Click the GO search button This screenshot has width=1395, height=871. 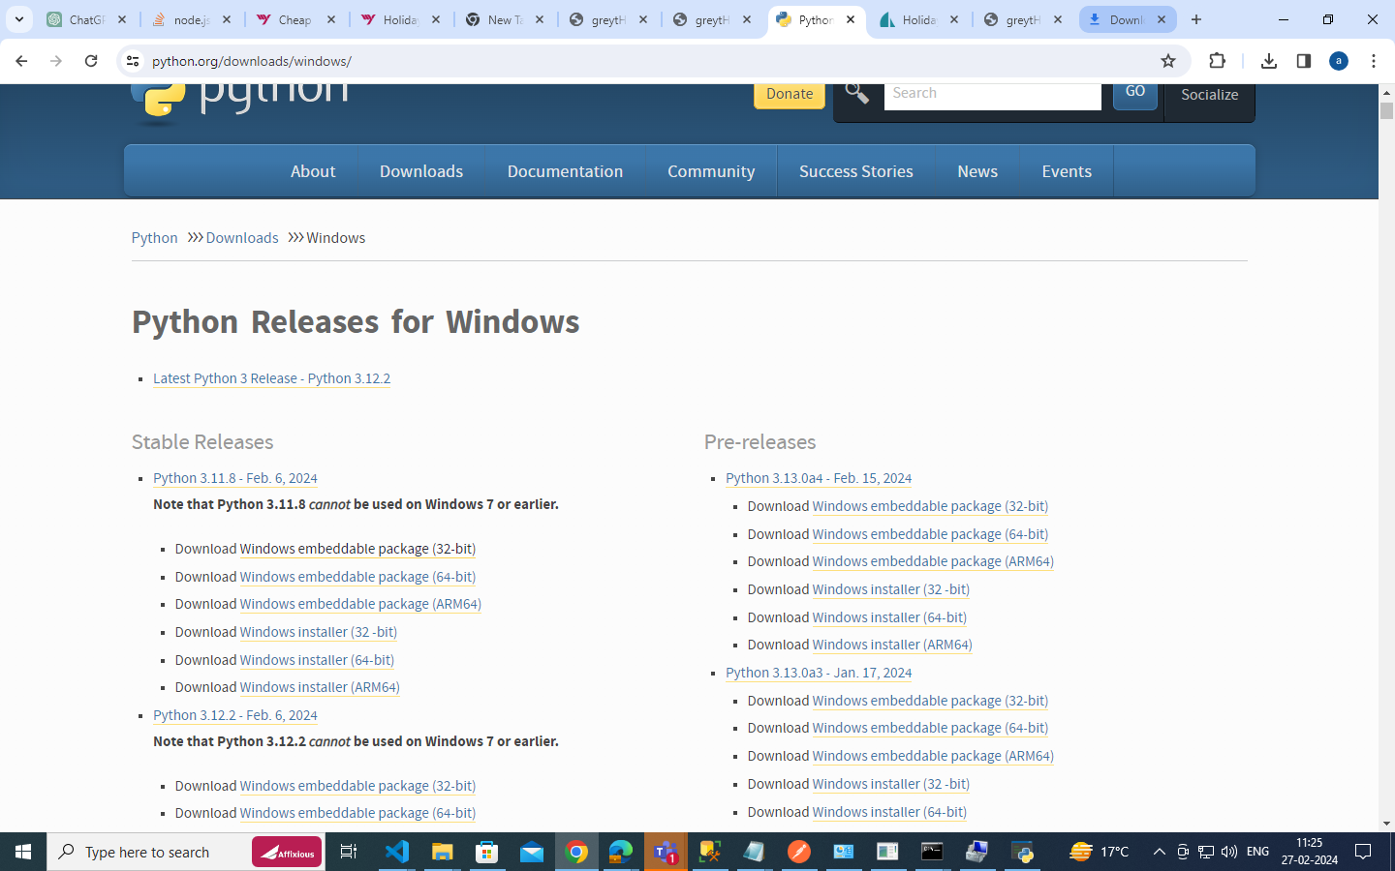click(1135, 93)
